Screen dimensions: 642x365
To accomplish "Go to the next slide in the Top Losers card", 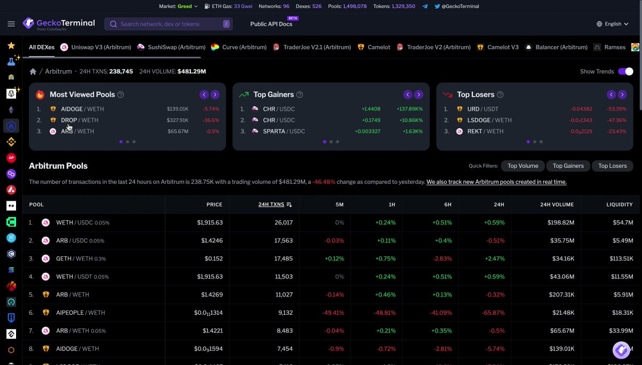I will [622, 95].
